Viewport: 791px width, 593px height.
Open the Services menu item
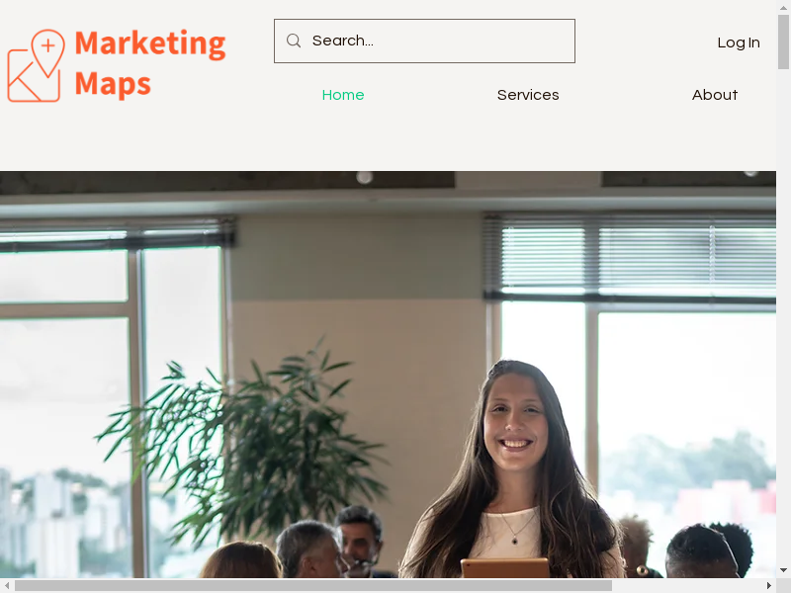(x=528, y=95)
